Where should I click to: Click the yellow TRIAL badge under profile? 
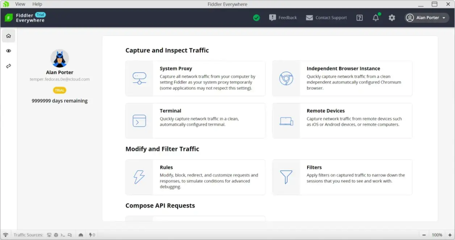[x=59, y=90]
